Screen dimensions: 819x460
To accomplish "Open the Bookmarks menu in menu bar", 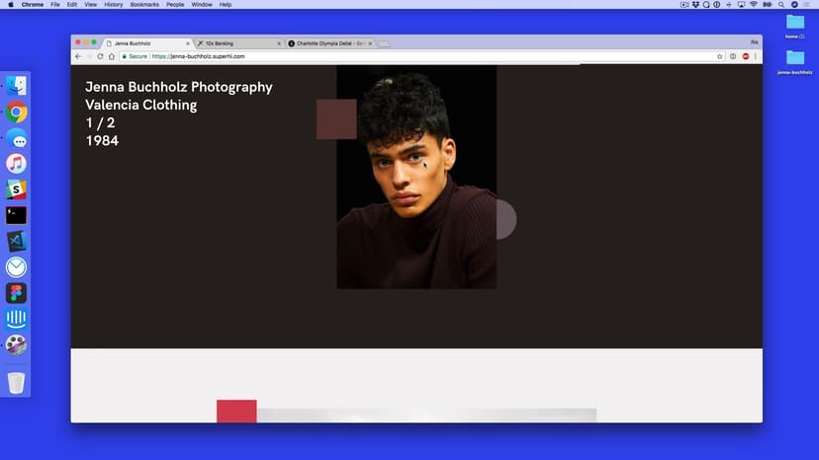I will (x=143, y=5).
